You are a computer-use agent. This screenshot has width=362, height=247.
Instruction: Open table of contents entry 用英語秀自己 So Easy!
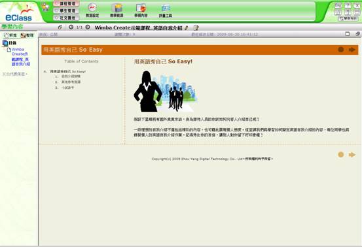tap(67, 71)
